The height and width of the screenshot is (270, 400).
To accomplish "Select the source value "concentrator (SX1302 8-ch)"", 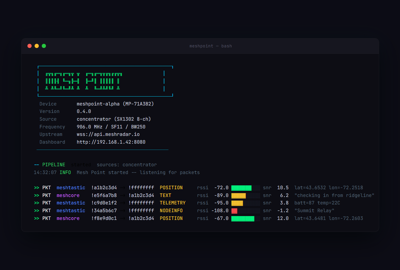I will point(114,119).
